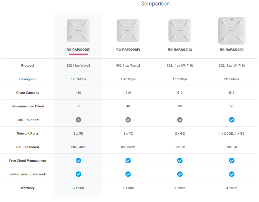Viewport: 259px width, 202px height.
Task: Open the RG-RAP2200(F) model name link
Action: click(128, 50)
